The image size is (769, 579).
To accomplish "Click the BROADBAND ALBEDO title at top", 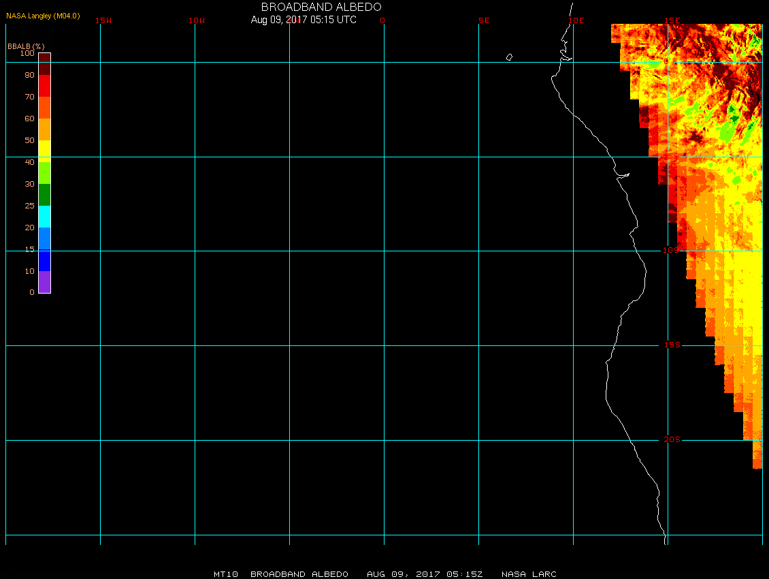I will coord(321,7).
